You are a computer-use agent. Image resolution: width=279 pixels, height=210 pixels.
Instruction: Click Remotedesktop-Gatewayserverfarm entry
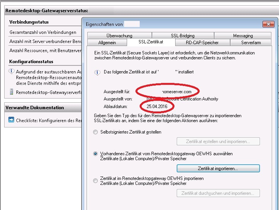click(49, 92)
